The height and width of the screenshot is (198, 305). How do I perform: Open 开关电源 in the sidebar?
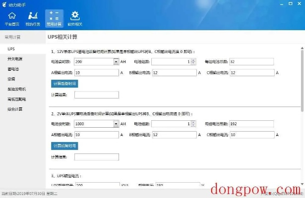pyautogui.click(x=15, y=59)
